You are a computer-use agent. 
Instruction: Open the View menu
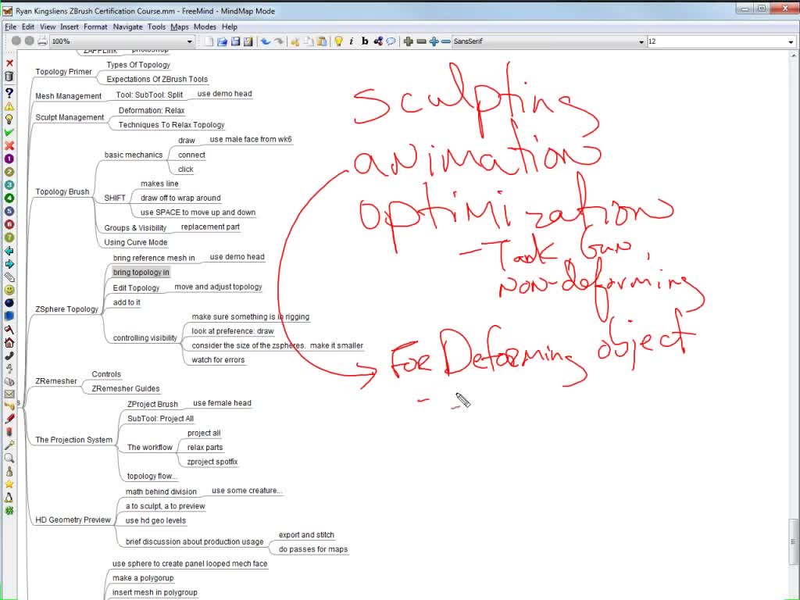48,27
